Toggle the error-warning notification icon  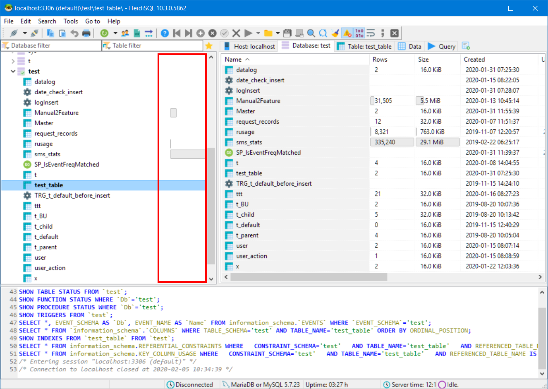tap(347, 33)
